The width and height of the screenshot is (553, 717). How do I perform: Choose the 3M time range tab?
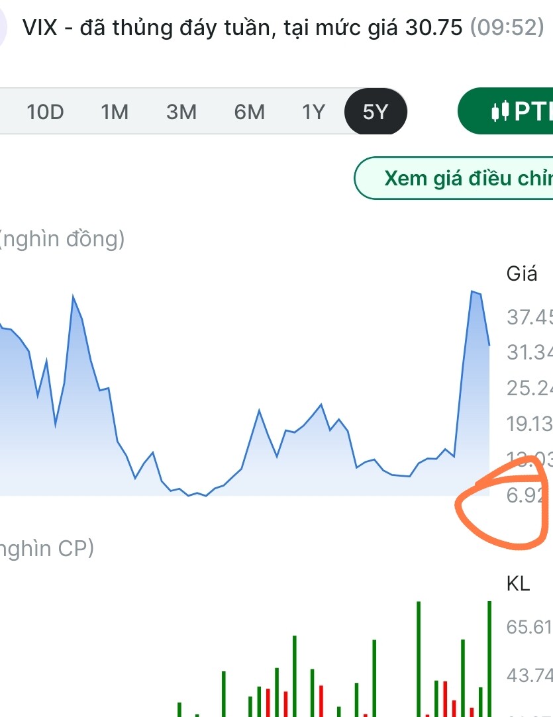pos(181,112)
